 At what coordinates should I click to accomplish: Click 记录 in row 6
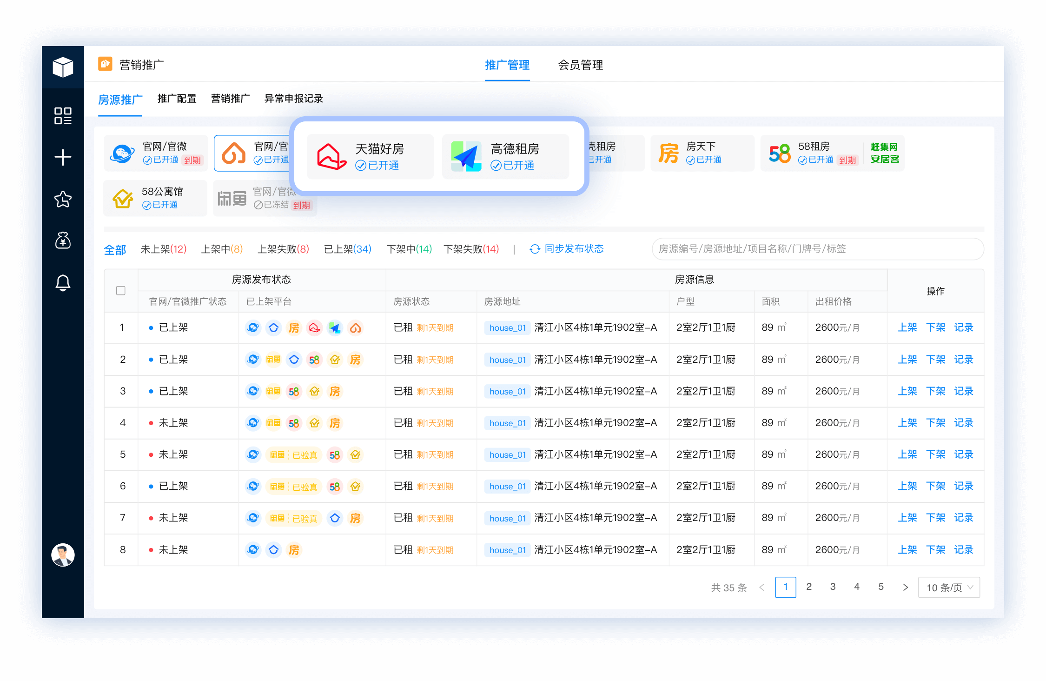tap(963, 486)
